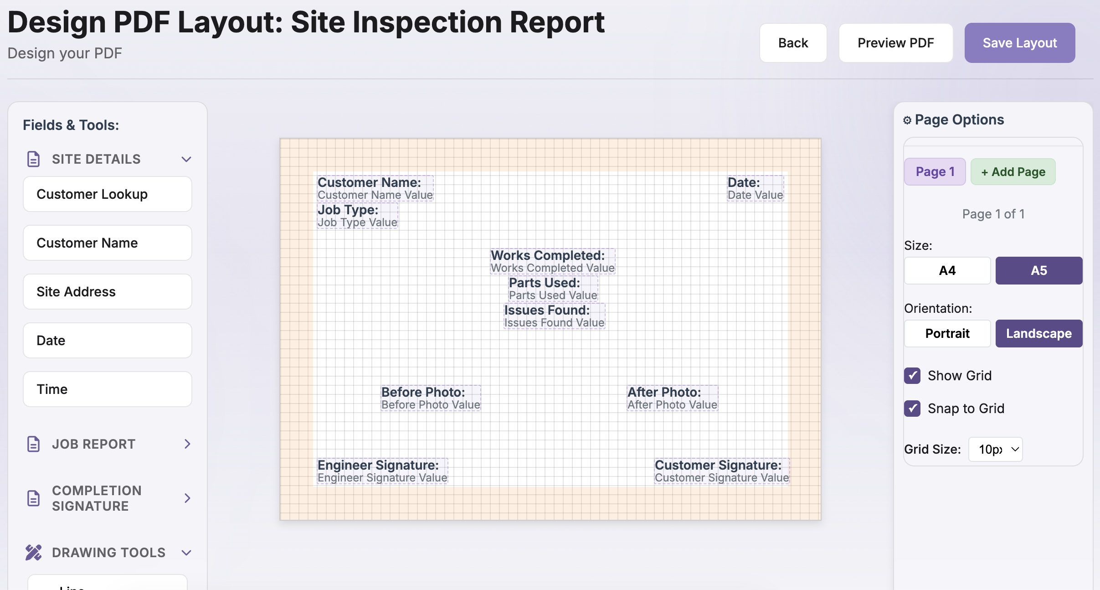Switch to the Page 1 tab

(935, 172)
